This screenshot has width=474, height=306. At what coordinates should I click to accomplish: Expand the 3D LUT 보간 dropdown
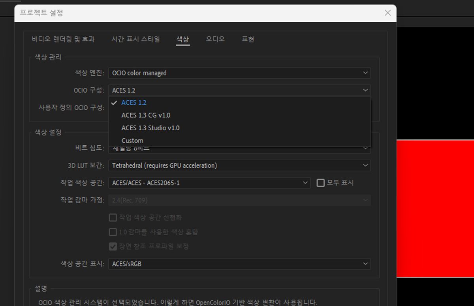239,165
